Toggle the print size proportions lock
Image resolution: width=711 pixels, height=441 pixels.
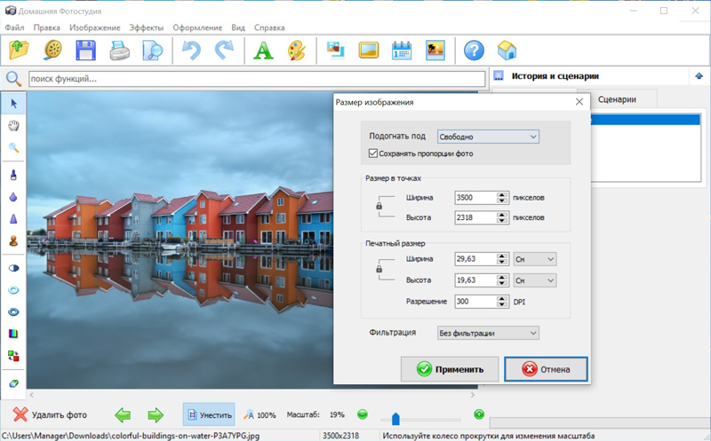coord(379,268)
